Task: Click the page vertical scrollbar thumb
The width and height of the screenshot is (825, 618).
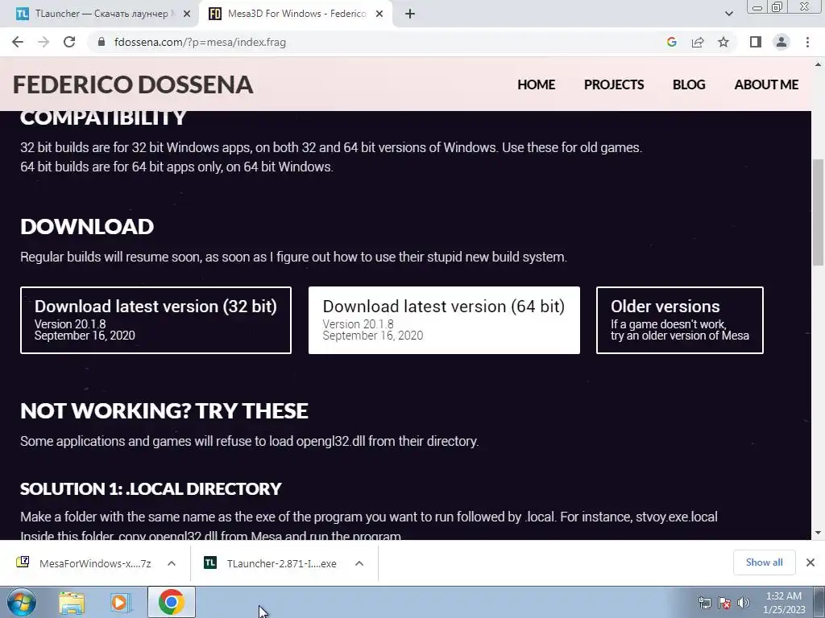Action: click(x=818, y=212)
